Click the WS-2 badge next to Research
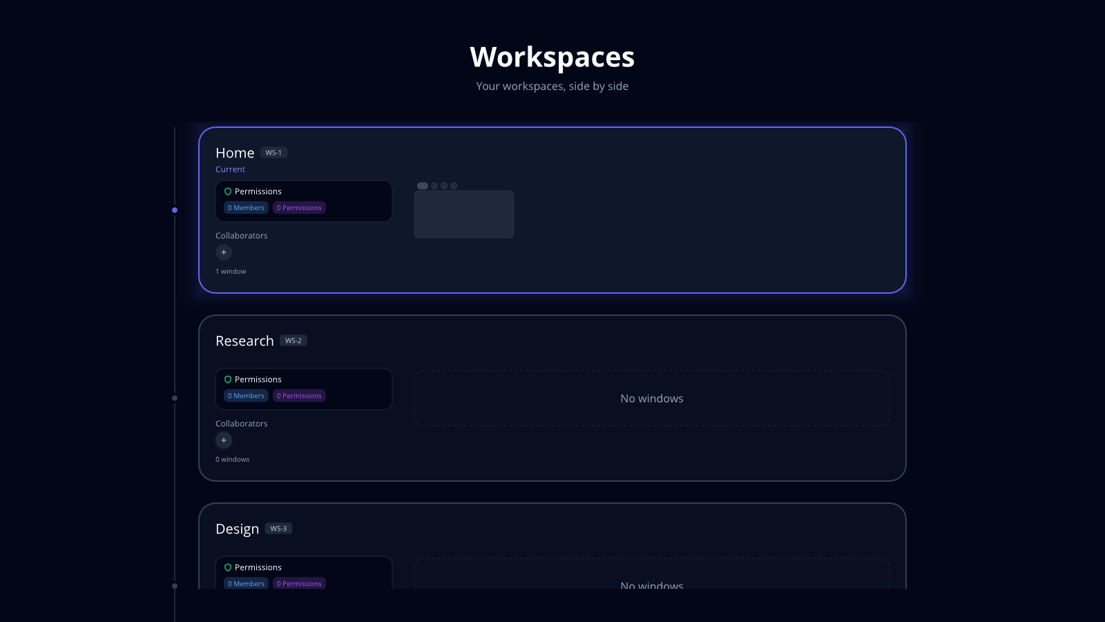This screenshot has width=1105, height=622. (294, 341)
